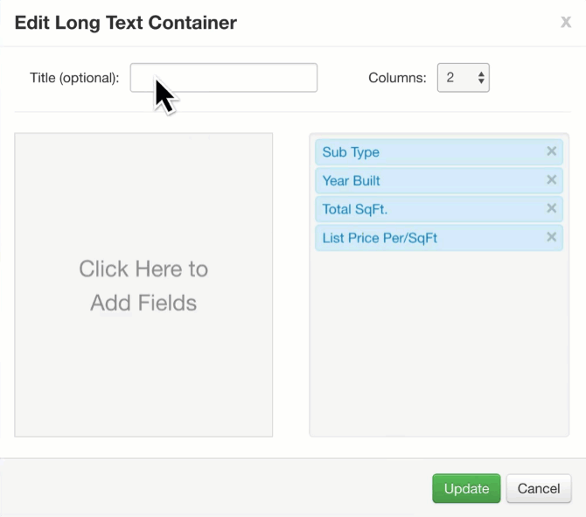The width and height of the screenshot is (586, 517).
Task: Click the green Update button
Action: point(466,489)
